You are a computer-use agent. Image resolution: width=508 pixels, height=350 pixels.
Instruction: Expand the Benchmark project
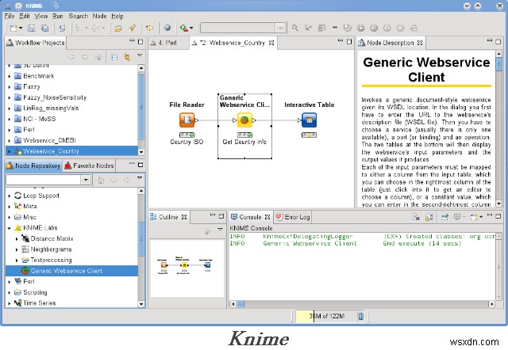tap(9, 77)
